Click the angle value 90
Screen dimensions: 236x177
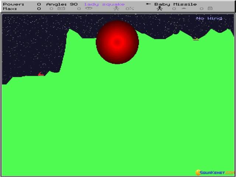(74, 4)
